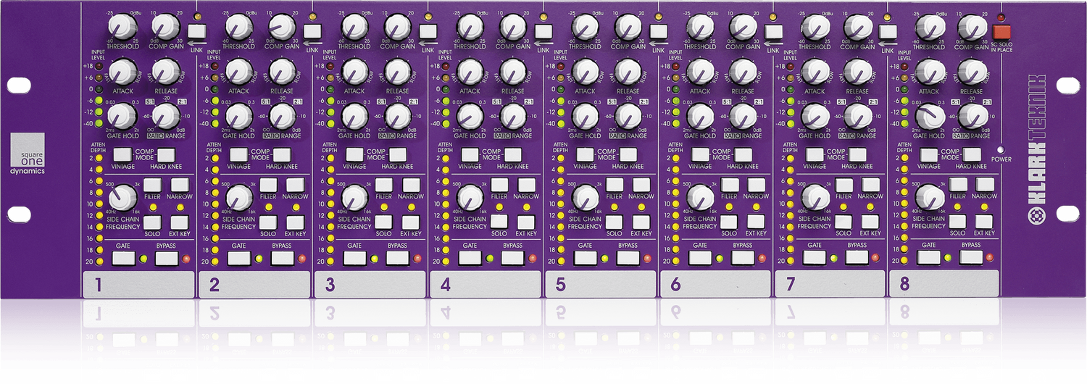Engage the Bypass button on channel 3
The width and height of the screenshot is (1087, 384).
[x=397, y=257]
